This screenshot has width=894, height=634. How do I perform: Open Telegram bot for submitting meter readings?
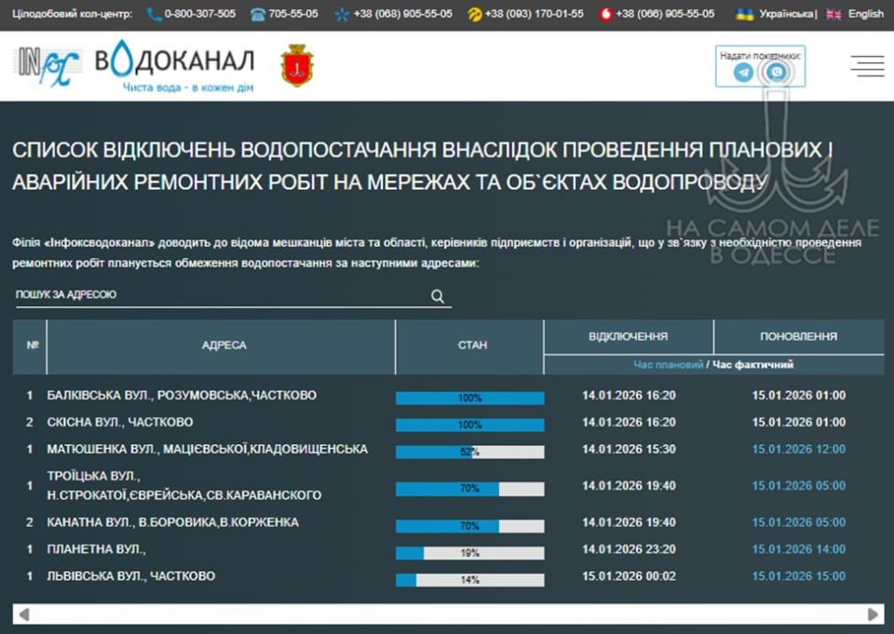click(x=742, y=71)
